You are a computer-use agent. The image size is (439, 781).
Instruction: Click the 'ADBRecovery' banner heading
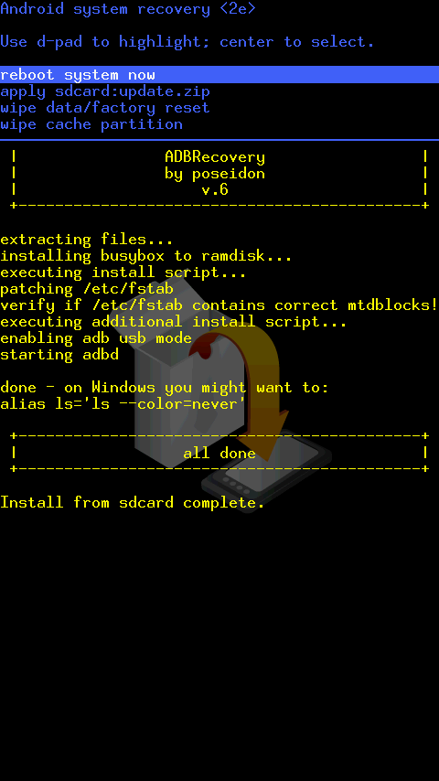(215, 157)
